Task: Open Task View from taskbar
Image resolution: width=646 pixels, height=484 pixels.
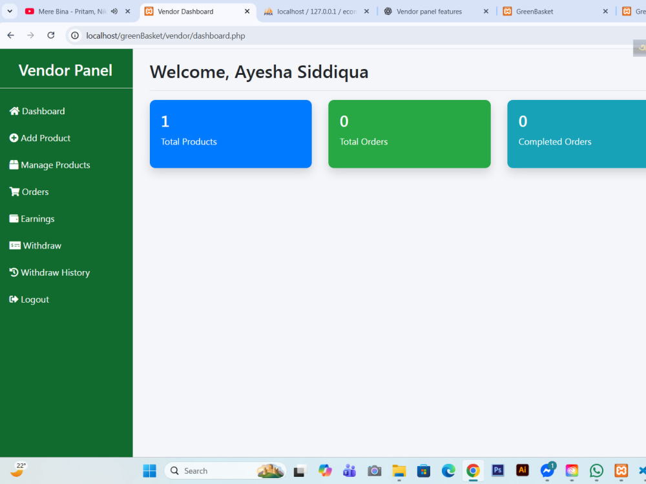Action: tap(300, 470)
